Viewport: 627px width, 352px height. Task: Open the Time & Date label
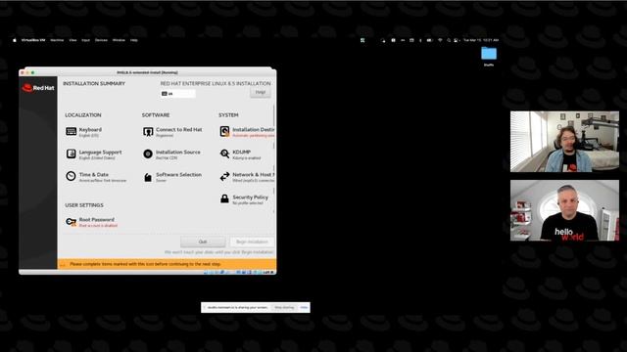pyautogui.click(x=94, y=174)
